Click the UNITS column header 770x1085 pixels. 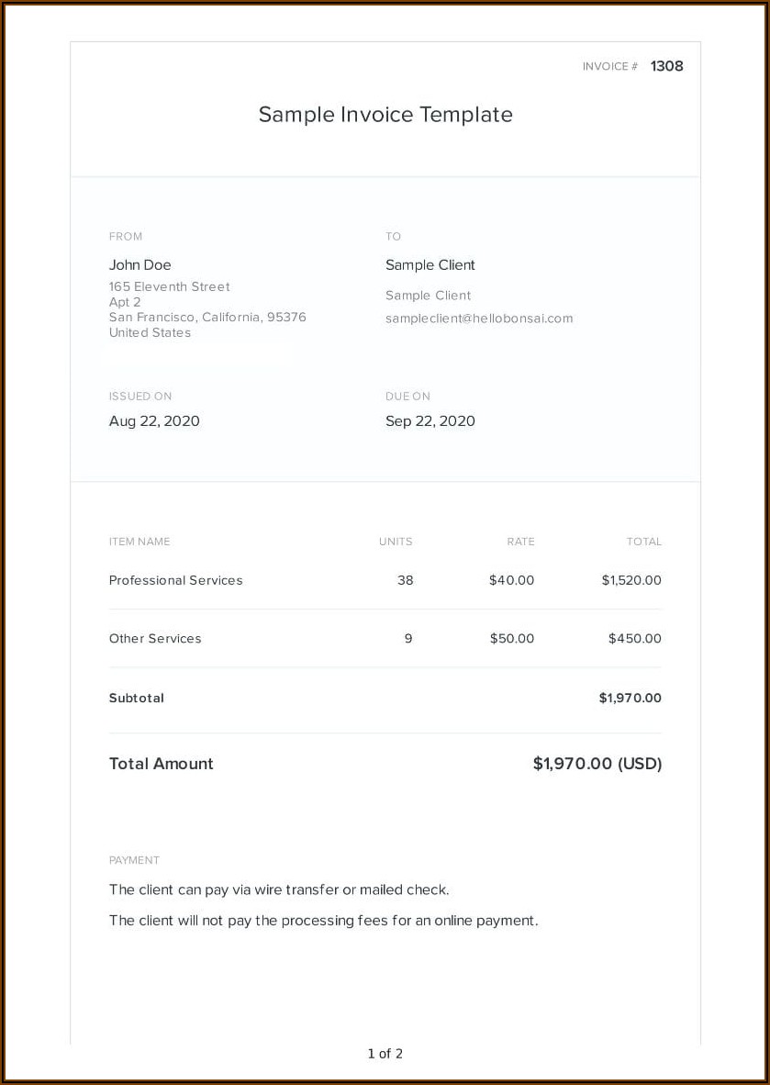point(396,542)
